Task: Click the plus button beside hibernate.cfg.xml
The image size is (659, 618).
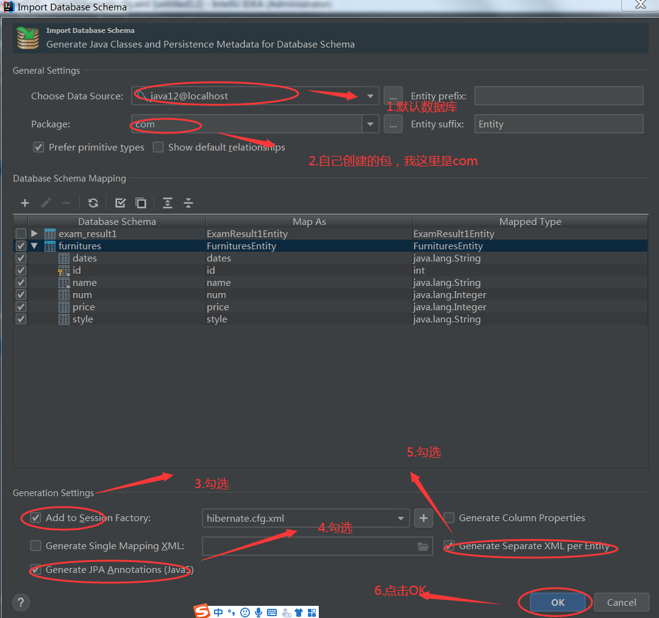Action: point(424,518)
